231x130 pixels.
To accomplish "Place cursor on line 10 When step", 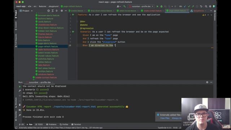I will (x=99, y=45).
